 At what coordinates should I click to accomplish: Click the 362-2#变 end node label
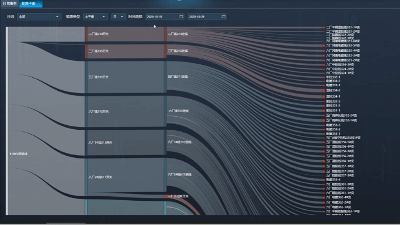coord(339,202)
